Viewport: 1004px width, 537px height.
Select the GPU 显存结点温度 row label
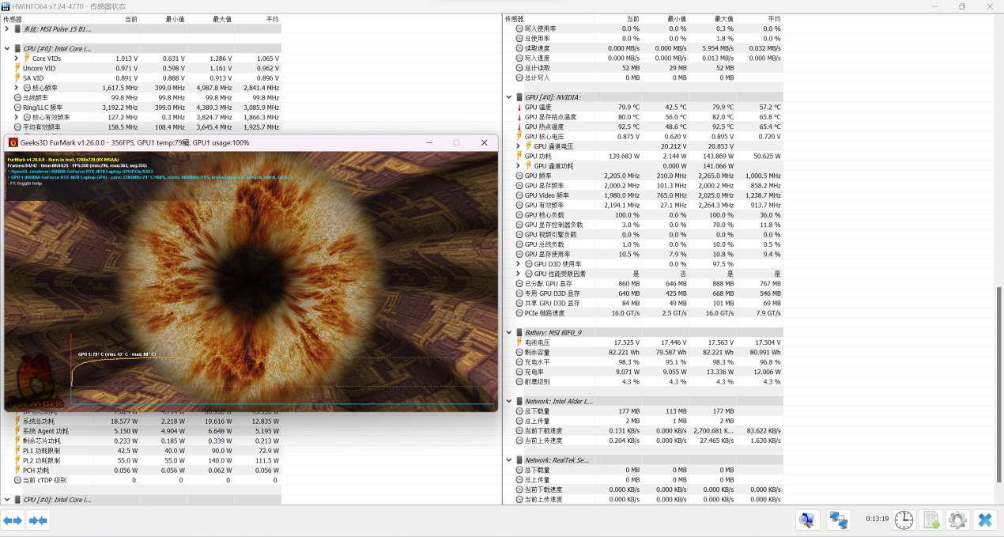[x=551, y=117]
